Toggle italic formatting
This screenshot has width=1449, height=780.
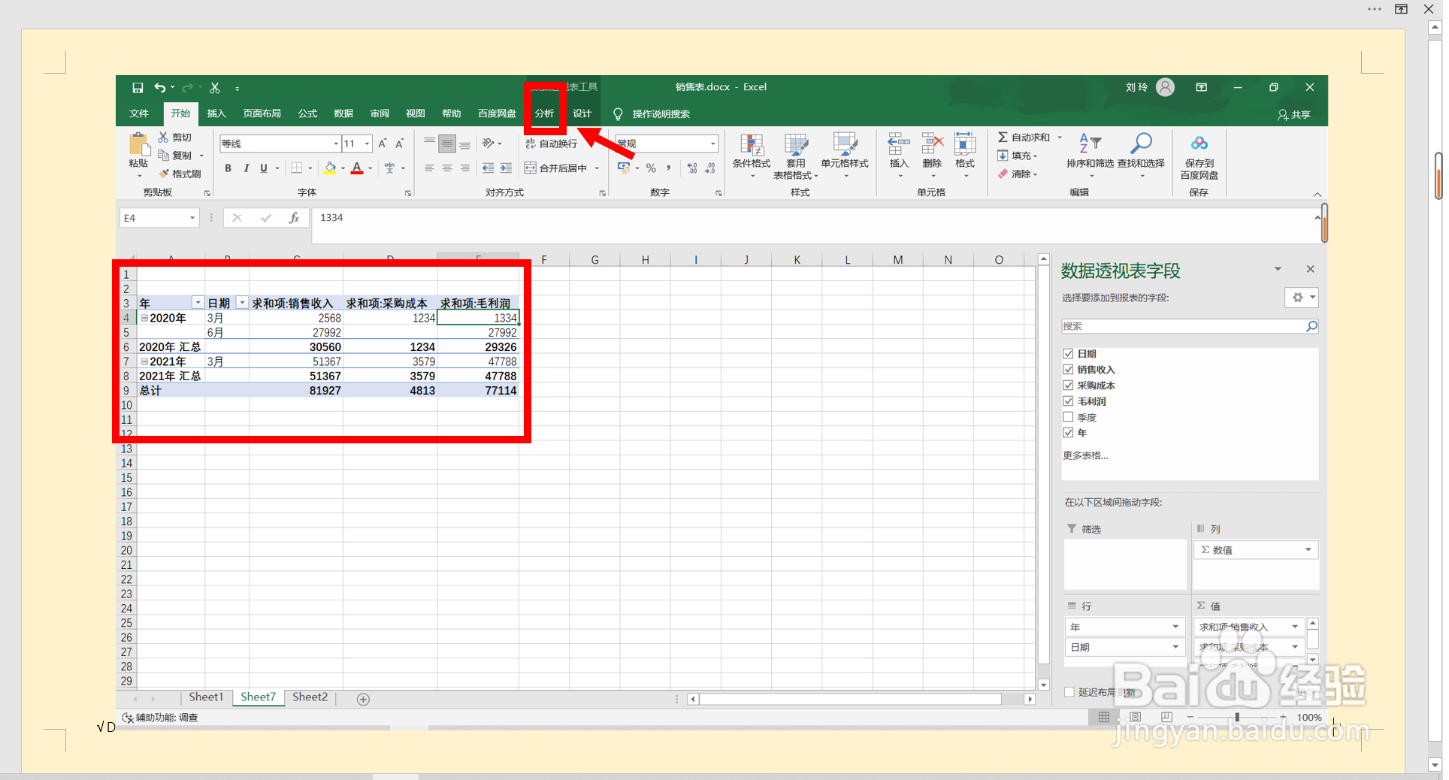(246, 168)
